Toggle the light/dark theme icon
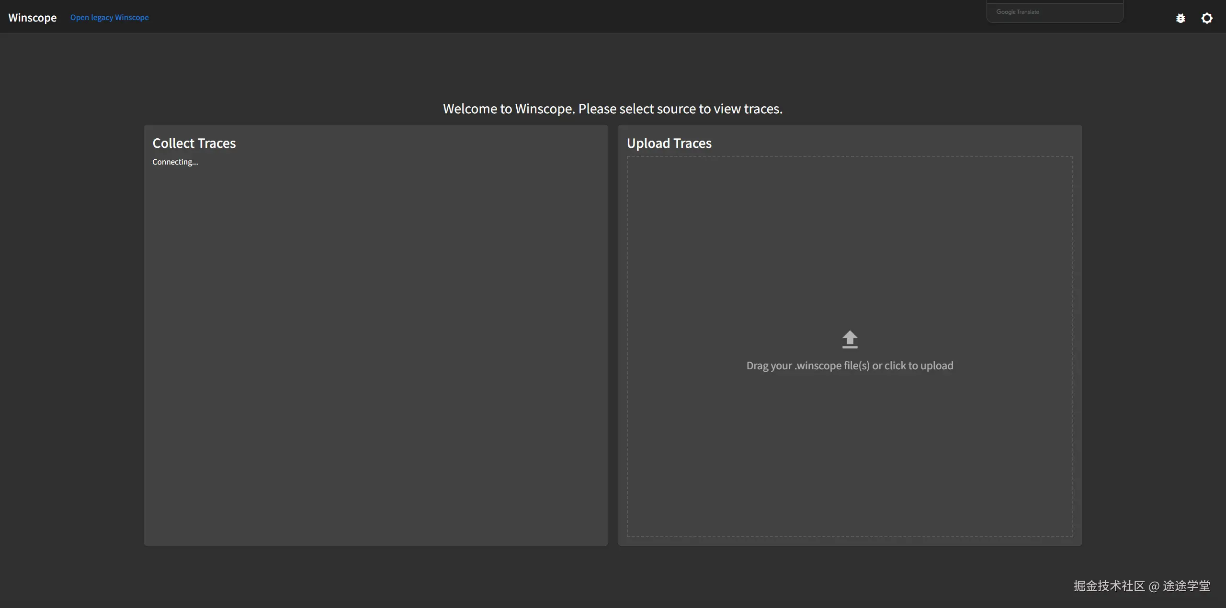Screen dimensions: 1226x608 (1207, 18)
